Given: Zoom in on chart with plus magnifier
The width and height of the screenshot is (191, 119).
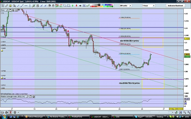Looking at the screenshot, I should pos(189,112).
